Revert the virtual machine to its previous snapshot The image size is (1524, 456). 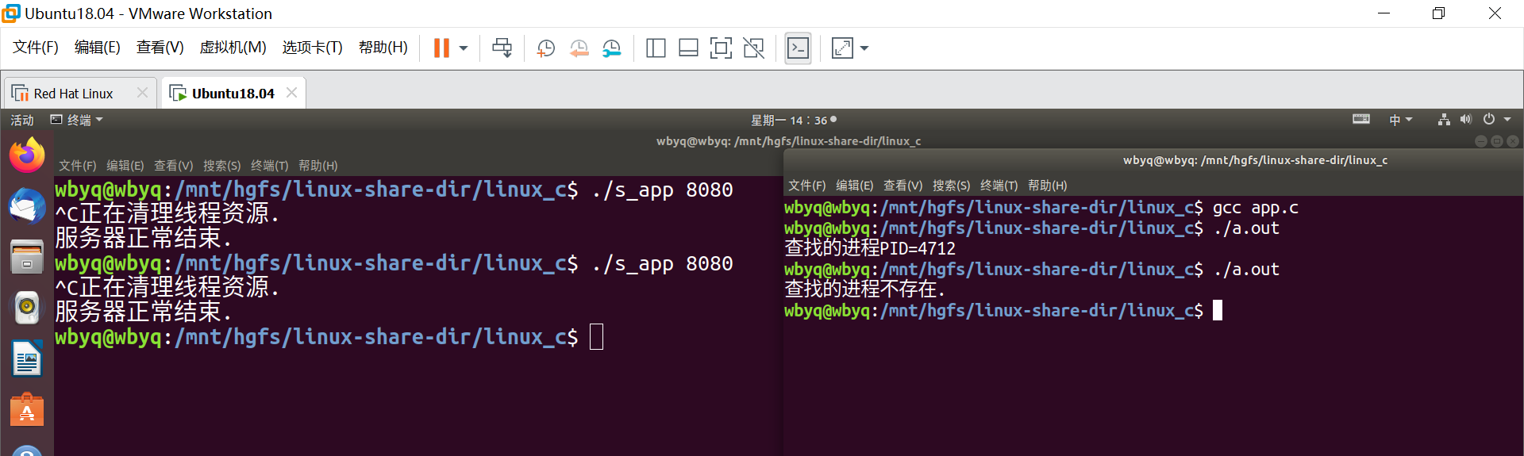pyautogui.click(x=579, y=48)
